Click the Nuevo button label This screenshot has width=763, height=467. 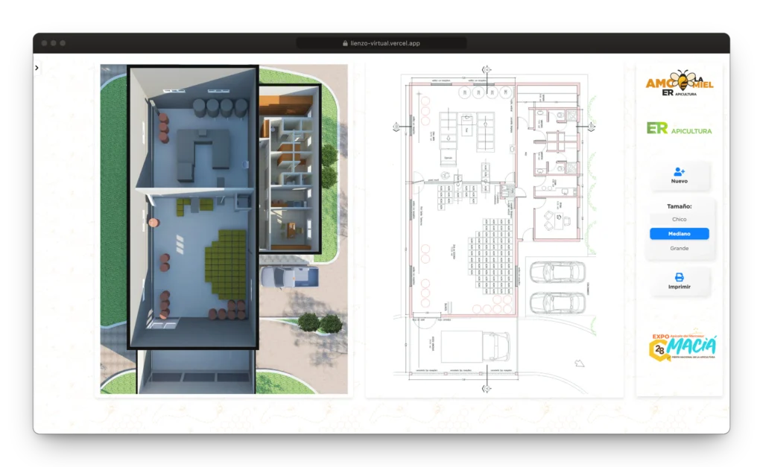click(x=680, y=182)
